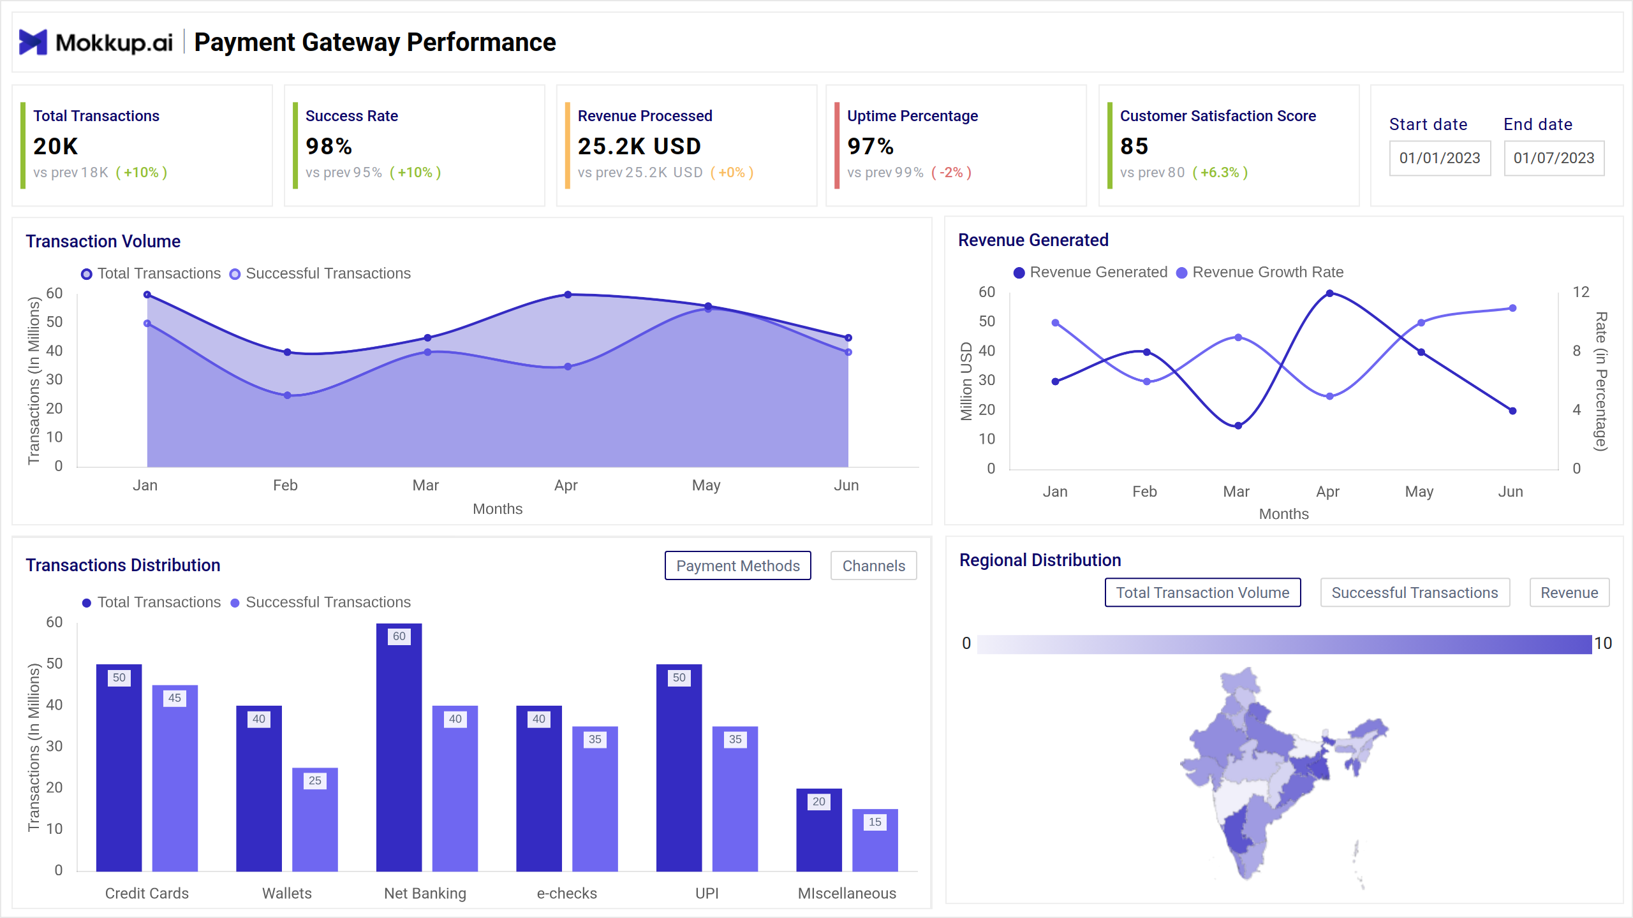Screen dimensions: 1633x918
Task: Click the regional color scale gradient bar
Action: point(1284,644)
